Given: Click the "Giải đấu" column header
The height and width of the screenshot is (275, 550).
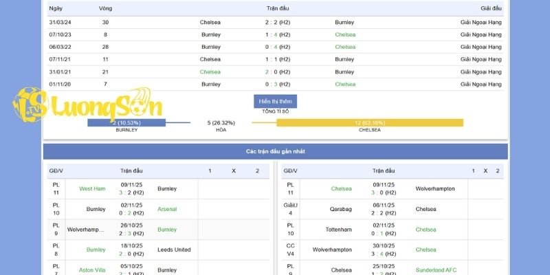Looking at the screenshot, I should click(491, 8).
